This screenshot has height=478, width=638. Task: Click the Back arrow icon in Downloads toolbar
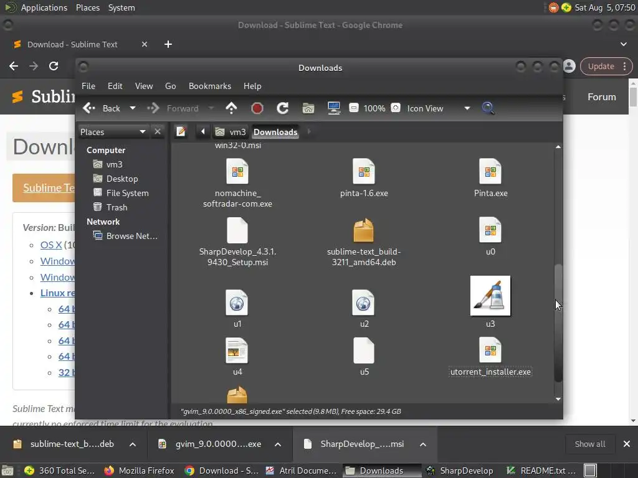[x=88, y=108]
